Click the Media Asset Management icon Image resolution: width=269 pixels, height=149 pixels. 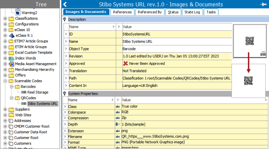11,64
